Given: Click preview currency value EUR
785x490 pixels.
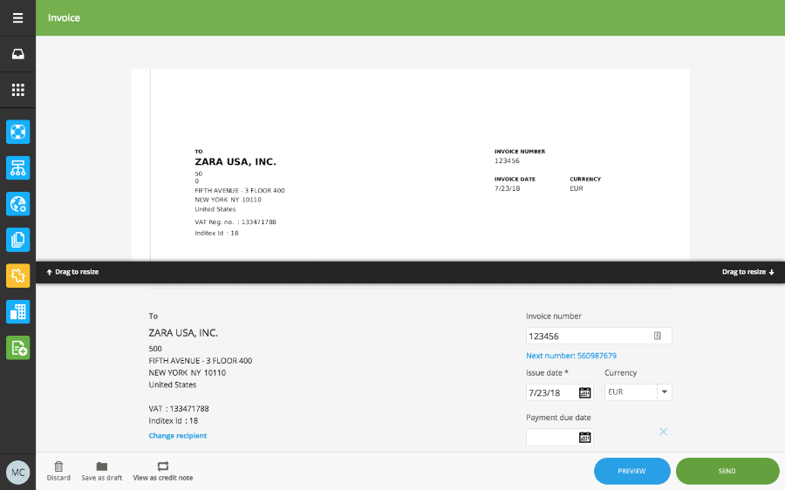Looking at the screenshot, I should [x=577, y=188].
